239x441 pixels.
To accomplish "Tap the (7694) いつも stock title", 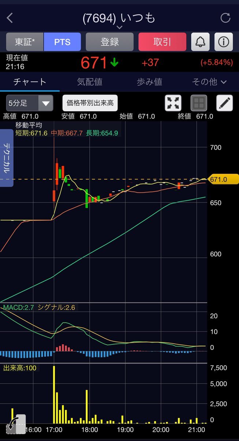I will tap(119, 18).
